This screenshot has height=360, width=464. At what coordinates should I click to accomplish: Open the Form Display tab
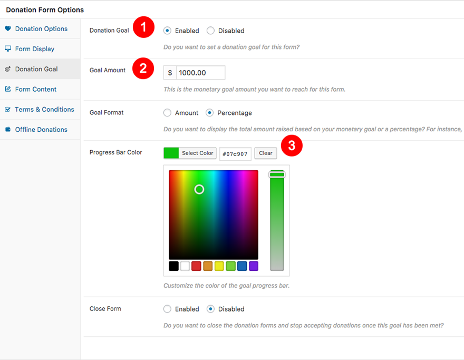tap(35, 49)
